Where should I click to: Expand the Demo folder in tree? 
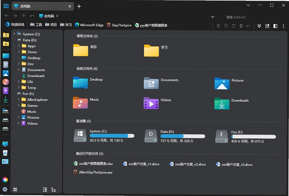19,52
